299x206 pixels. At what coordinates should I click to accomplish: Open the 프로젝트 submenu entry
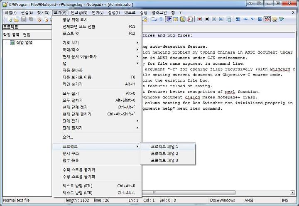[x=97, y=147]
